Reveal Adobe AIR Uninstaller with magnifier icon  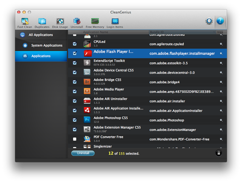point(221,101)
